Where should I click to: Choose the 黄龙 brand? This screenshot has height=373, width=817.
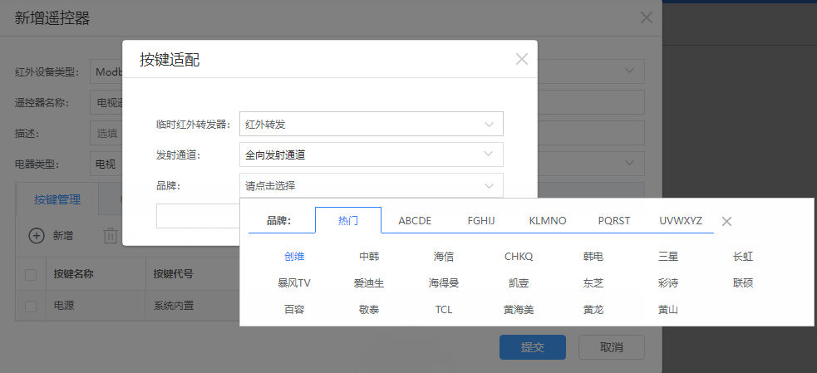593,309
